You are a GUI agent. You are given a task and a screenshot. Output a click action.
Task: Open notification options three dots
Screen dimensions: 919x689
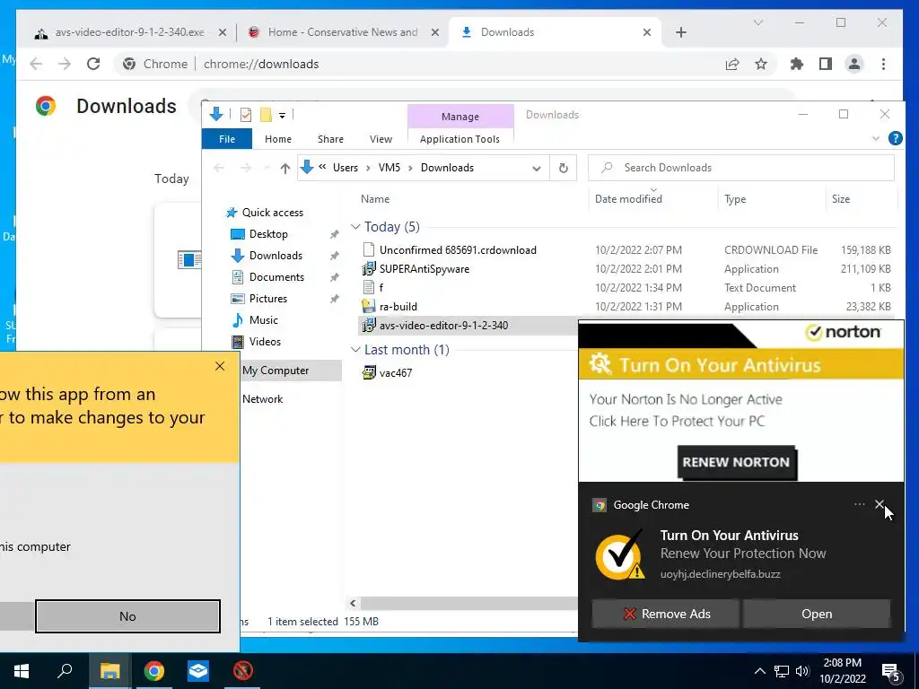[x=859, y=504]
